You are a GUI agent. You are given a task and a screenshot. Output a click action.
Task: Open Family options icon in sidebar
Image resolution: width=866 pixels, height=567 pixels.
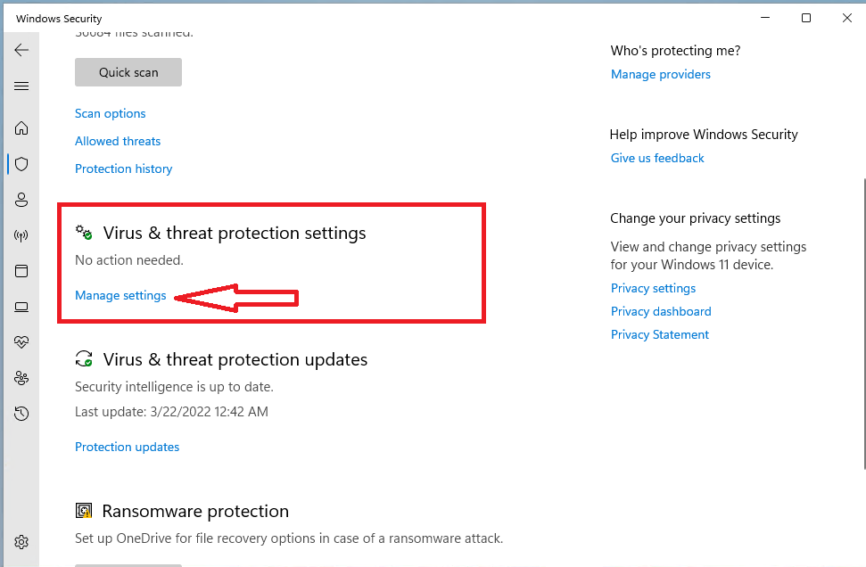(x=21, y=378)
